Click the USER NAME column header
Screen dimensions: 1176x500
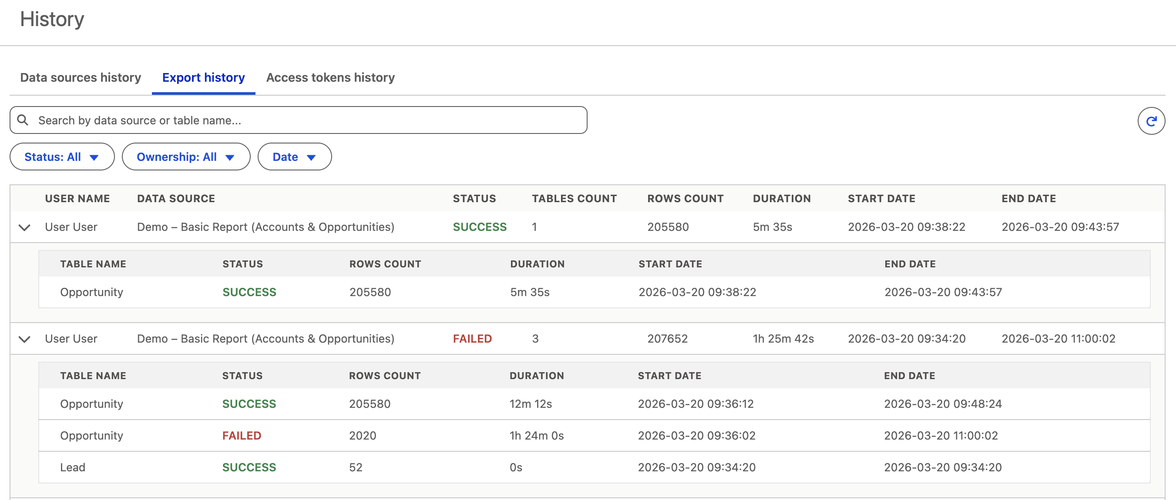click(77, 199)
